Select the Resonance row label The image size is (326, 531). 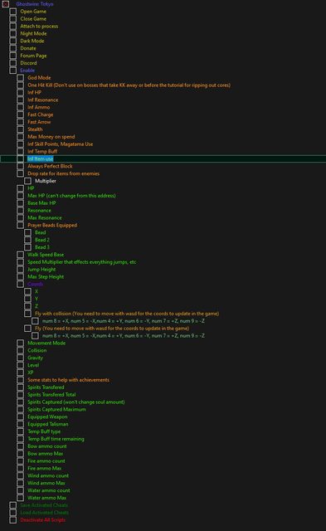tap(39, 210)
